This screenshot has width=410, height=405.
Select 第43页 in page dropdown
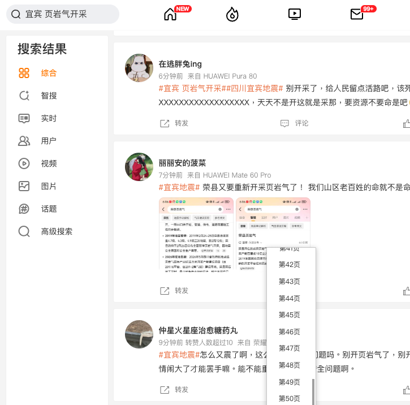pos(289,282)
